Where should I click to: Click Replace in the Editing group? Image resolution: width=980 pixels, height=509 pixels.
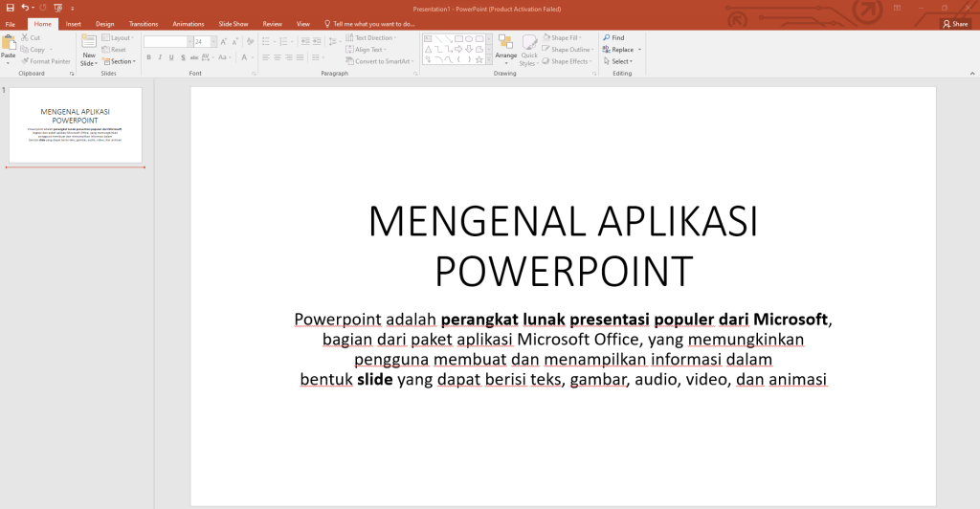(622, 50)
